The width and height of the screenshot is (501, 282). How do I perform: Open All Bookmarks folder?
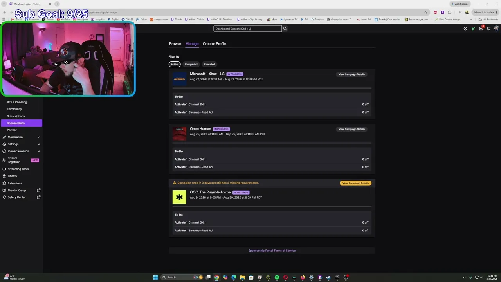point(488,20)
